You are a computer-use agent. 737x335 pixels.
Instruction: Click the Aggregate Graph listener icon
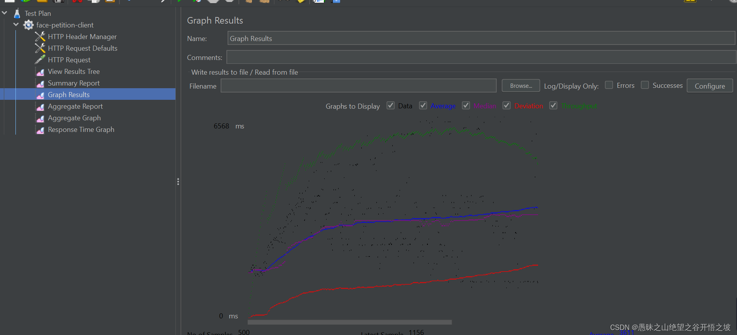[x=40, y=118]
